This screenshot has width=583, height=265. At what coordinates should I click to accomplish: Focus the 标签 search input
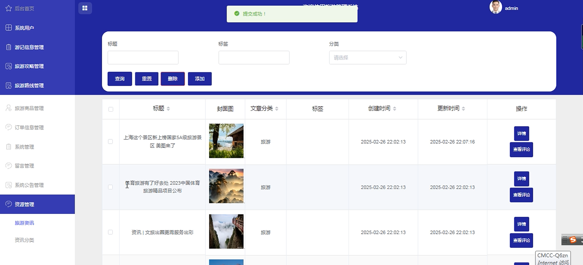tap(254, 58)
